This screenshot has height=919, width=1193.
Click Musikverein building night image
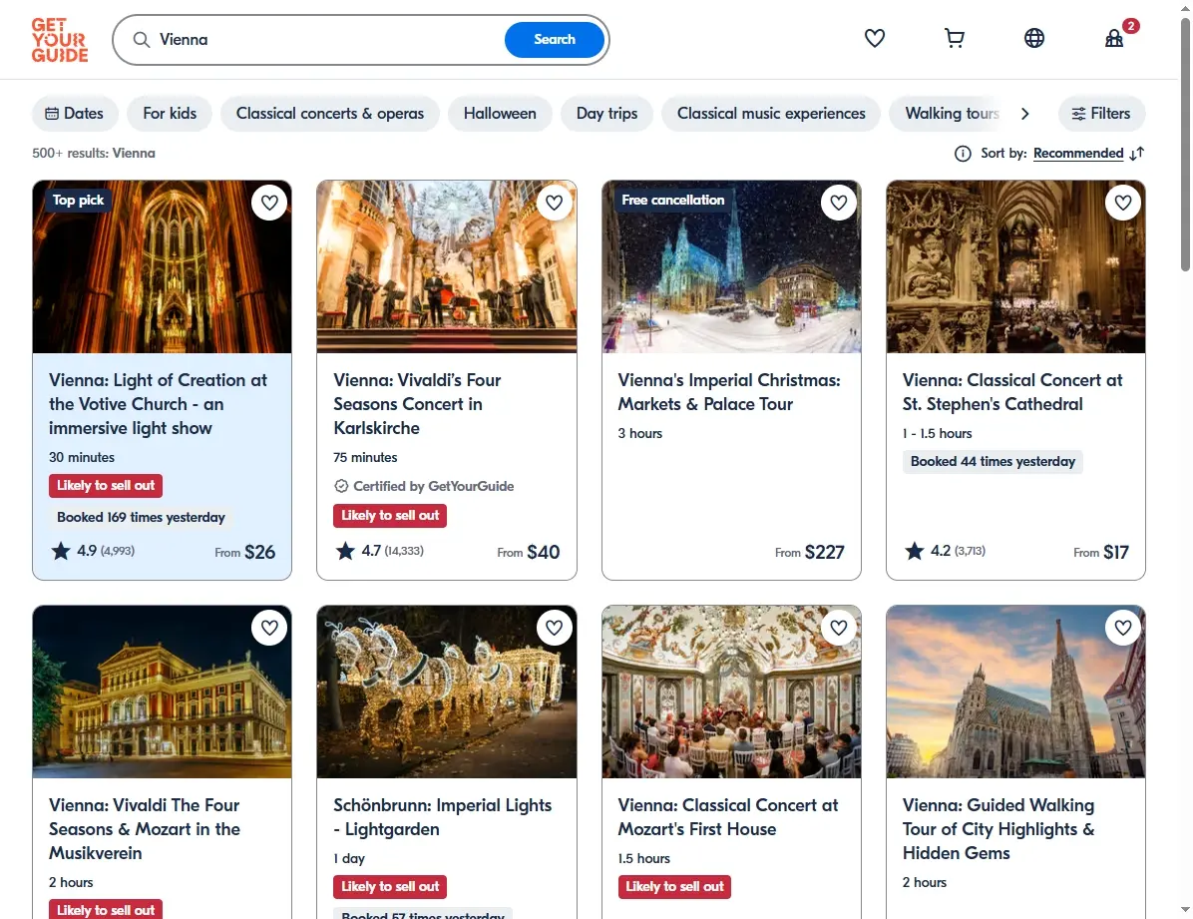[x=162, y=692]
